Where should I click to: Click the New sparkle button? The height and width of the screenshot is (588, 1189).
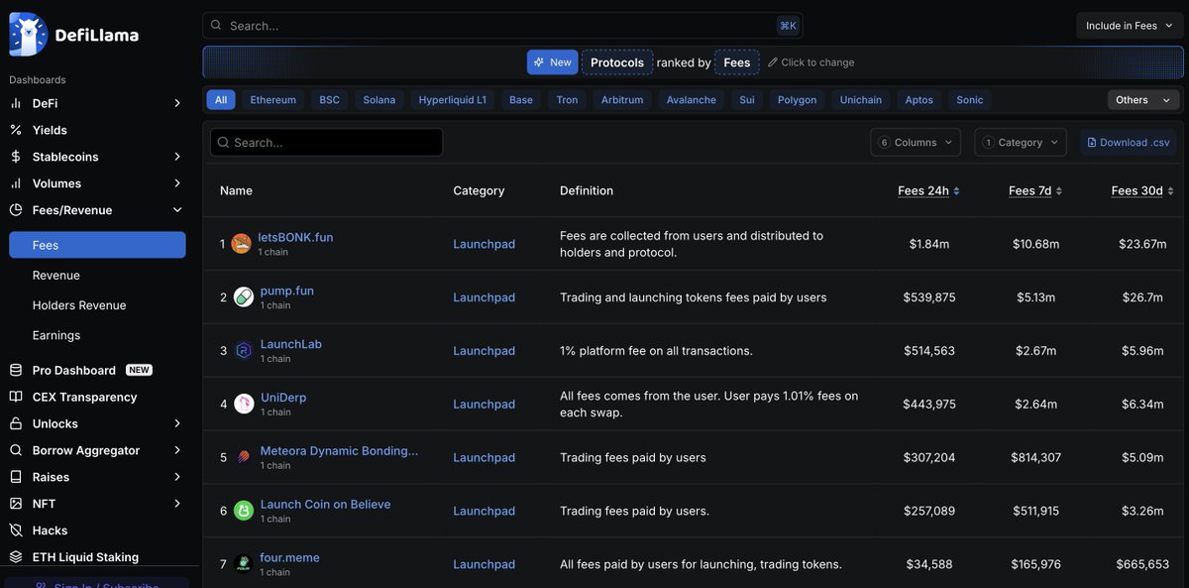click(553, 62)
